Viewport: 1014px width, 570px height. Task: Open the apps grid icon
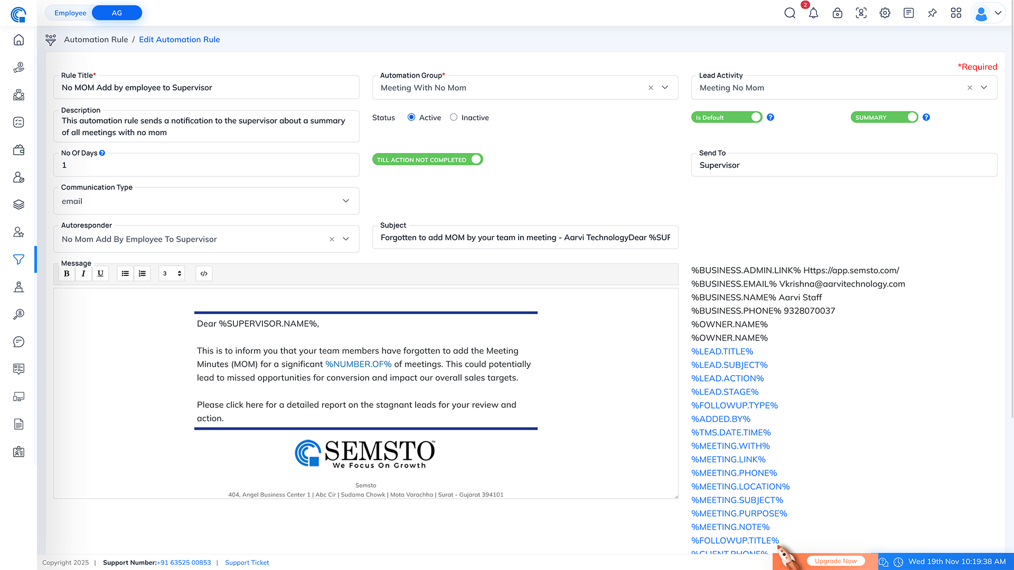[x=956, y=13]
